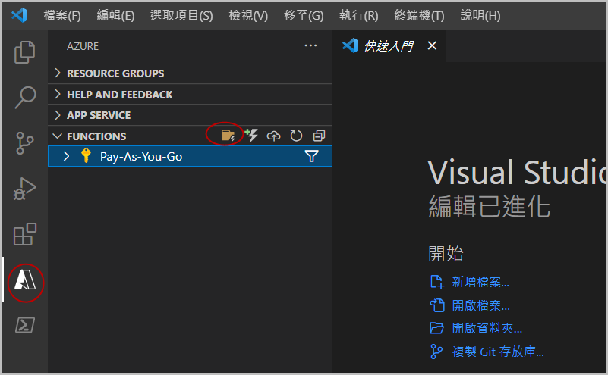Expand the Pay-As-You-Go subscription node
608x375 pixels.
pyautogui.click(x=66, y=157)
